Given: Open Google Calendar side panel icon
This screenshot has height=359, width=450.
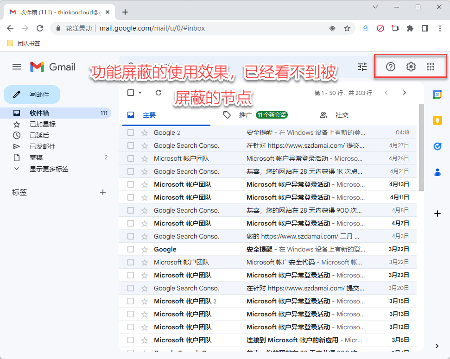Looking at the screenshot, I should [x=437, y=94].
